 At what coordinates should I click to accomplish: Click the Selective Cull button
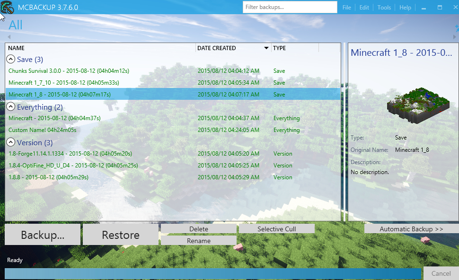click(277, 229)
